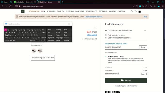Open the GROOMING menu
Viewport: 165px width, 93px height.
point(103,11)
